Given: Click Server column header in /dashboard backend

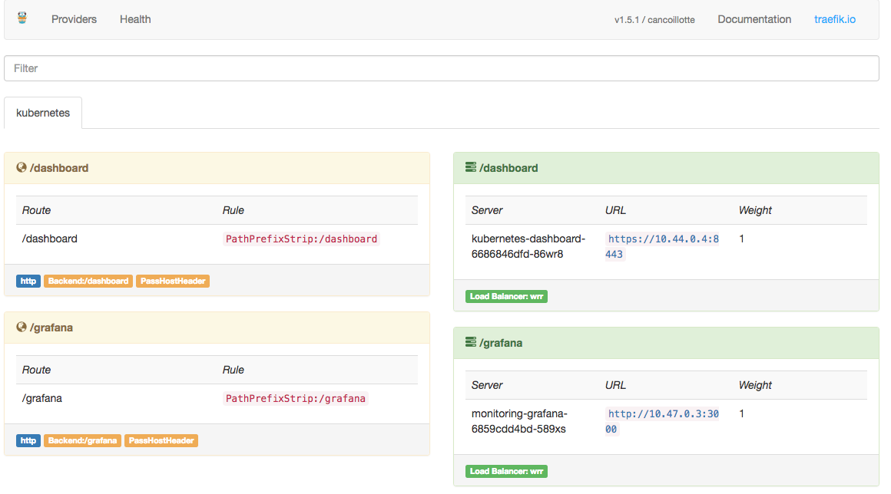Looking at the screenshot, I should [487, 210].
